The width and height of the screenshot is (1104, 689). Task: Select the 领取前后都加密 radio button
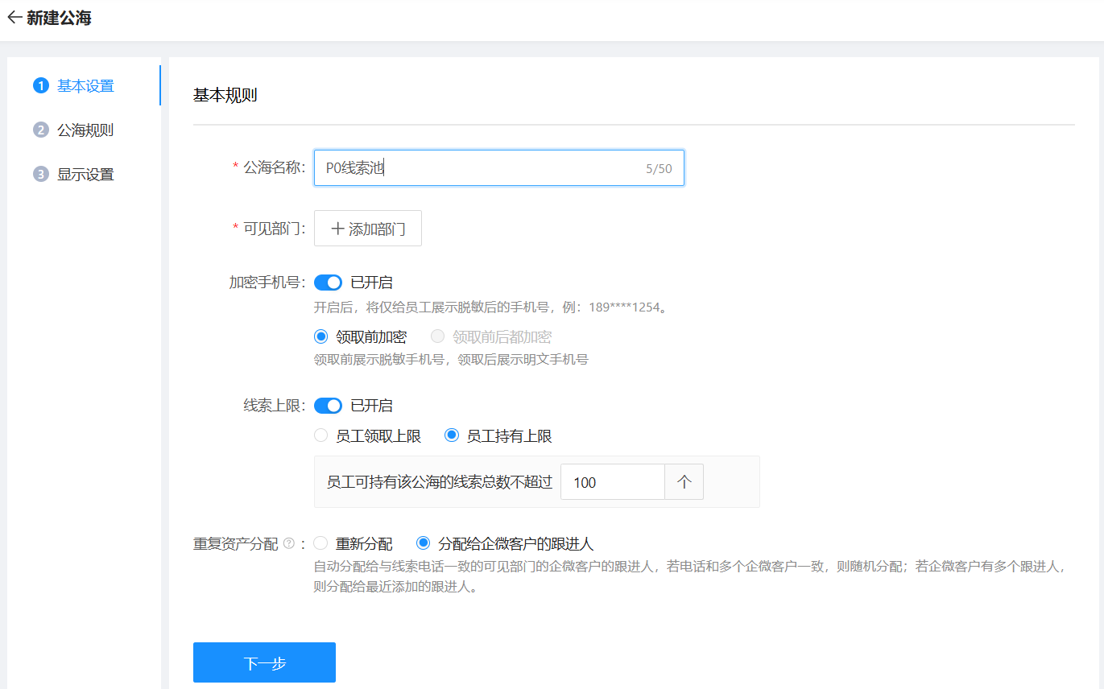tap(438, 337)
